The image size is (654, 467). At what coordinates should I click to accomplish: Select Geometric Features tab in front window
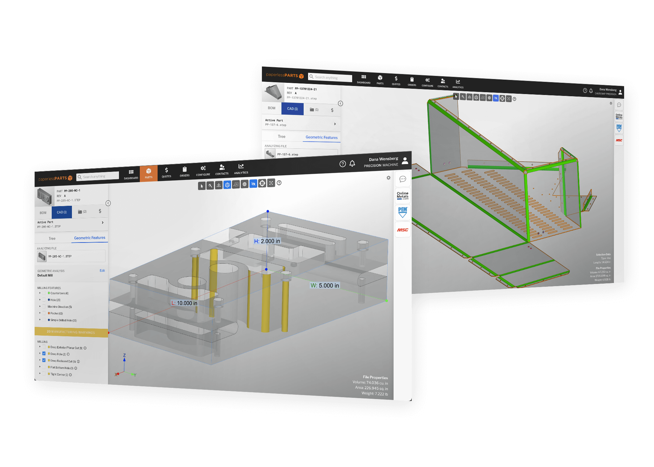(90, 238)
